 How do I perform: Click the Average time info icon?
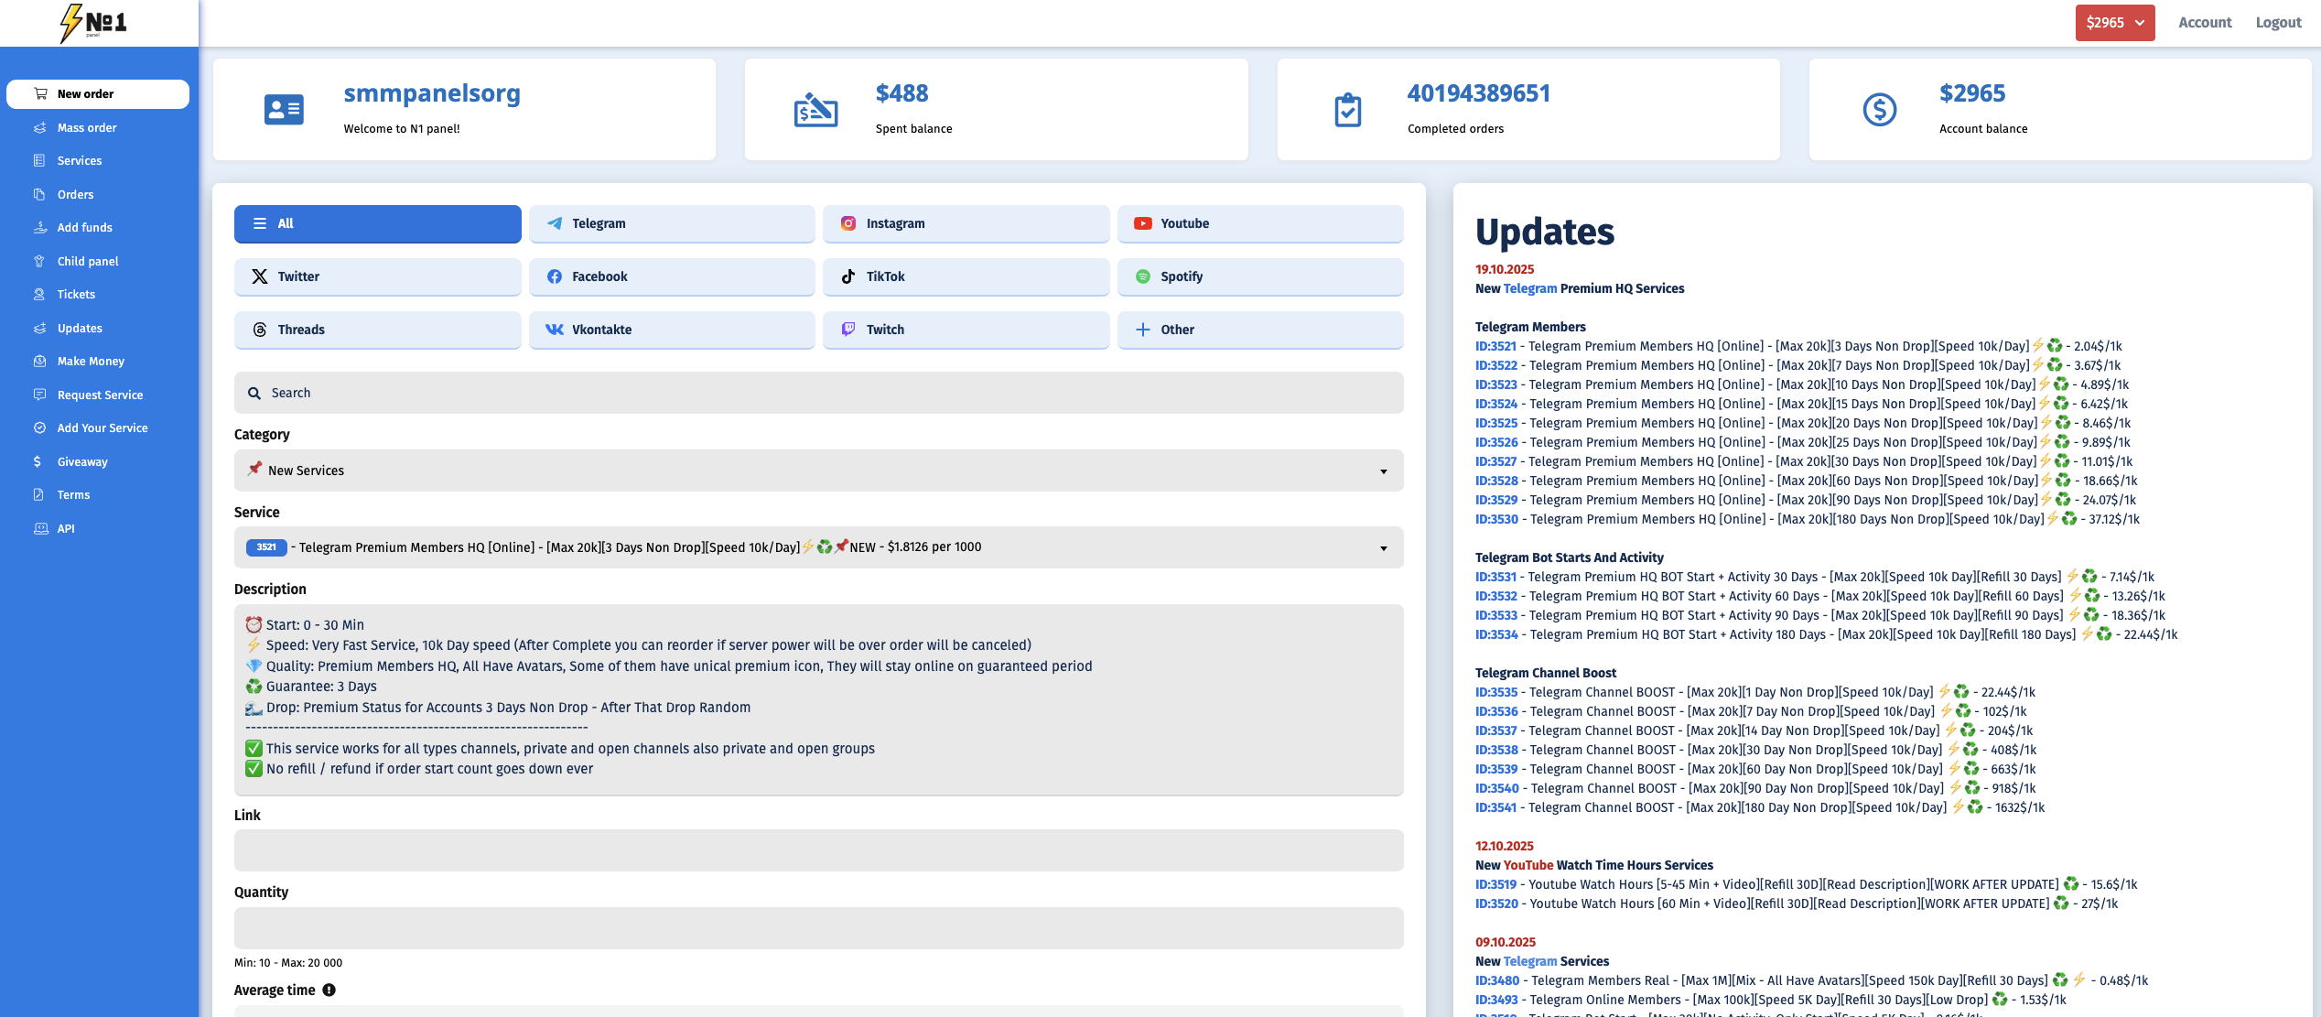point(329,990)
